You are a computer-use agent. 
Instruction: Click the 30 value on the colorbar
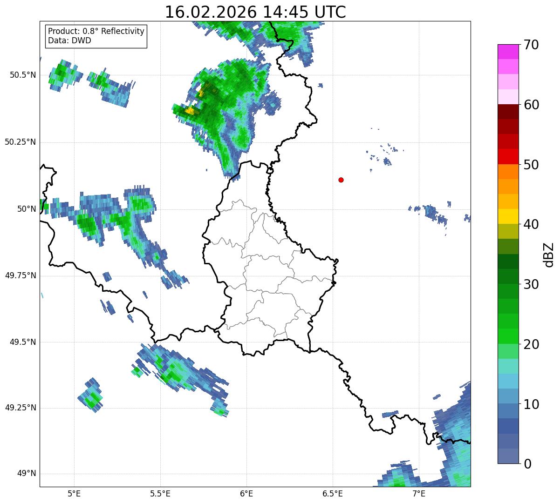coord(531,284)
